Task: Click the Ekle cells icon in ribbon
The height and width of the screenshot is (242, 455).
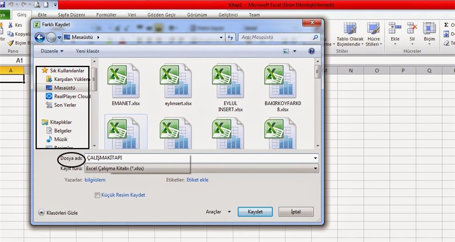Action: [x=395, y=28]
